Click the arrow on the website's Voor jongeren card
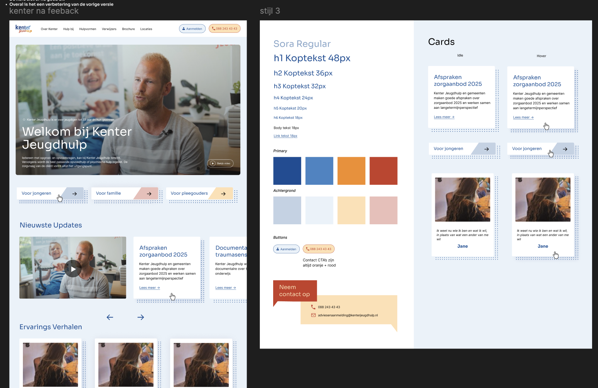The height and width of the screenshot is (388, 598). (75, 194)
